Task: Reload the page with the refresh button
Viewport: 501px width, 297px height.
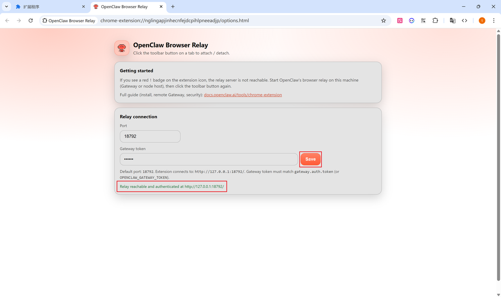Action: (x=31, y=21)
